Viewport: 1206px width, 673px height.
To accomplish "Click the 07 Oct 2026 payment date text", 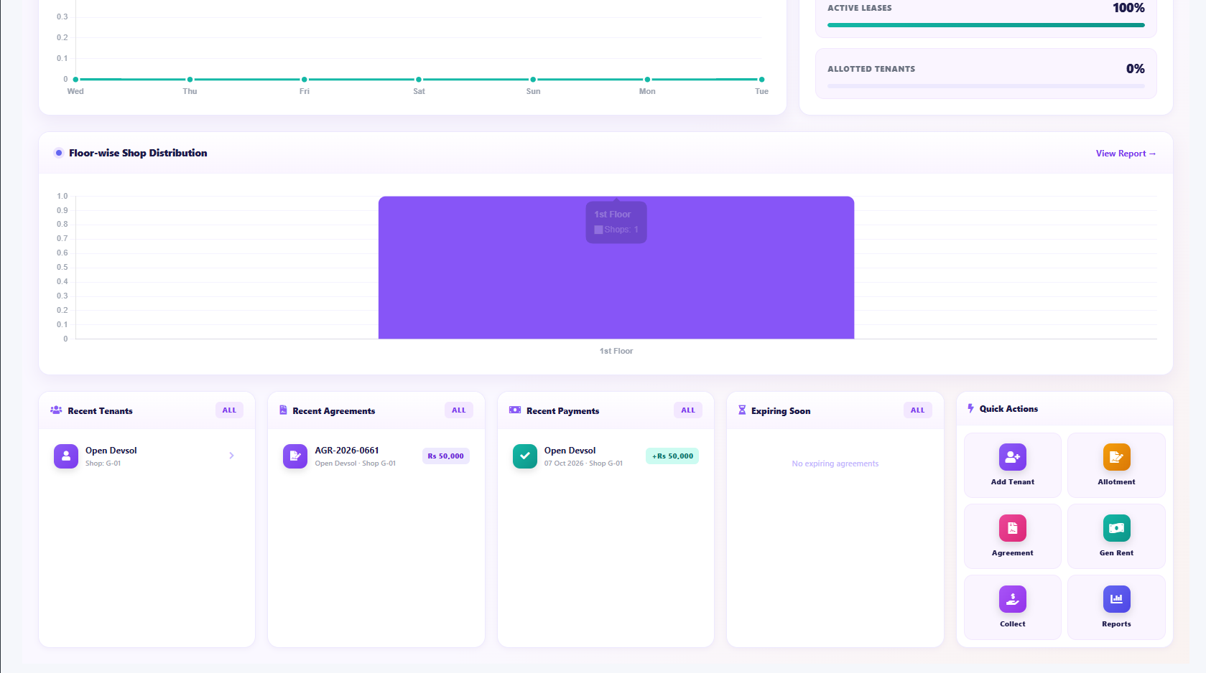I will 564,463.
